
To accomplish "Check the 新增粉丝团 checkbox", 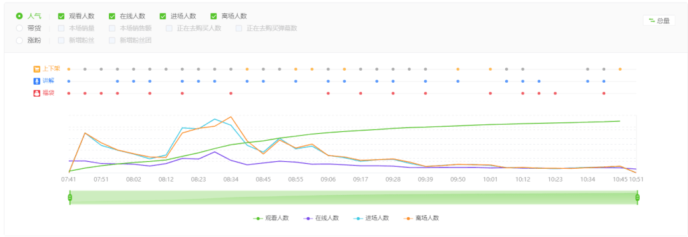I will [112, 40].
